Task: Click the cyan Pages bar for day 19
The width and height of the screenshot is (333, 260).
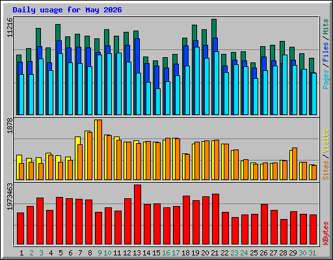Action: (x=197, y=81)
